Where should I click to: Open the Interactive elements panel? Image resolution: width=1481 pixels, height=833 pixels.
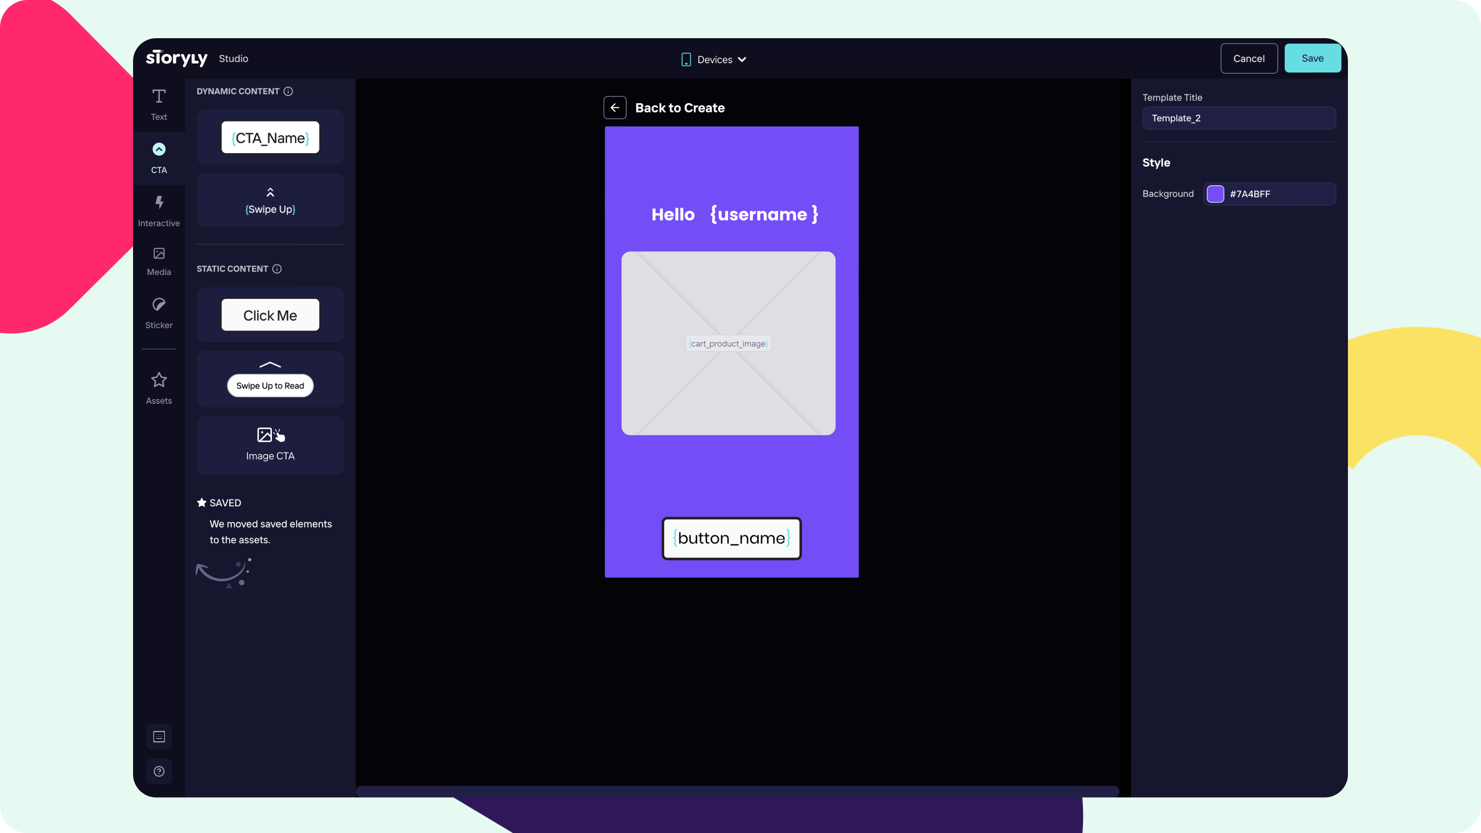coord(159,211)
